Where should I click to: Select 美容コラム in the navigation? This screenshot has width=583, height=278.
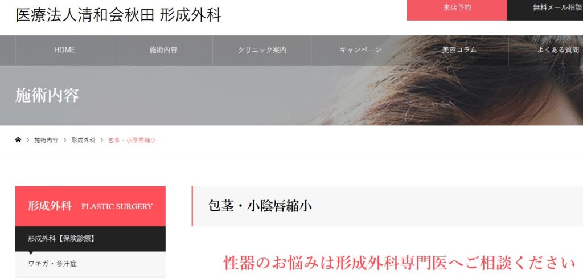point(459,50)
